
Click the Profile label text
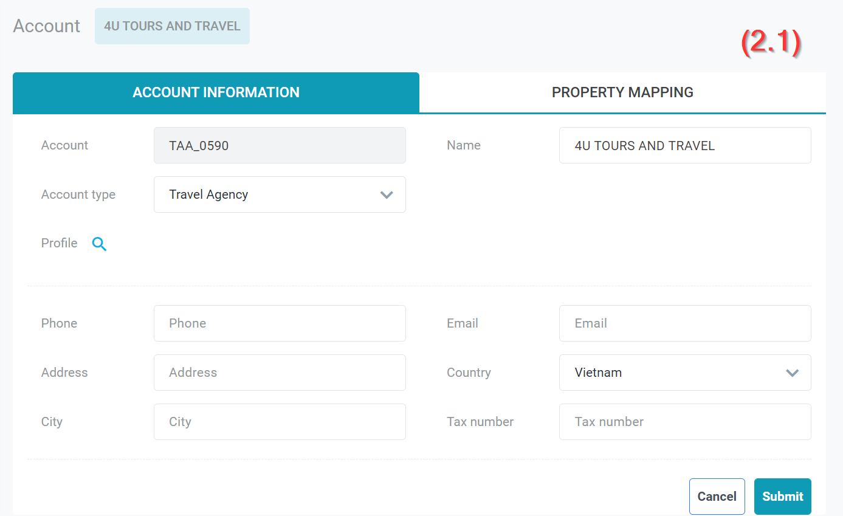click(59, 243)
